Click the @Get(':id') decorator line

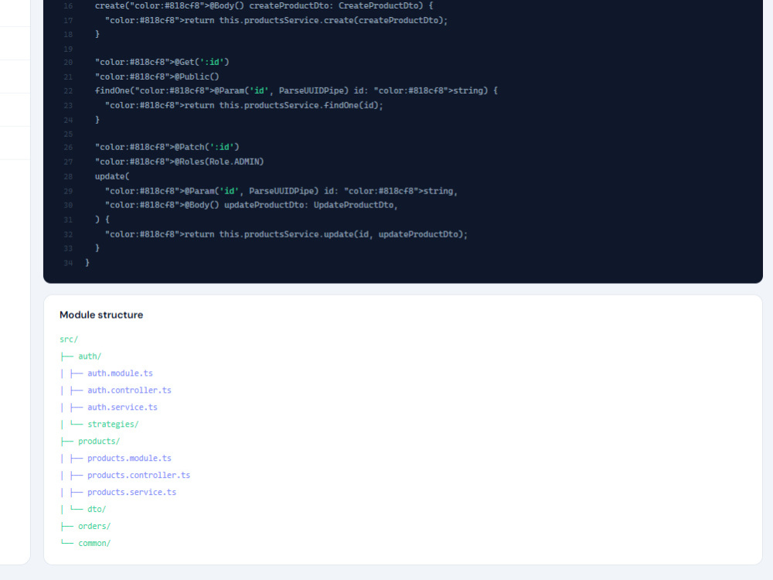162,62
